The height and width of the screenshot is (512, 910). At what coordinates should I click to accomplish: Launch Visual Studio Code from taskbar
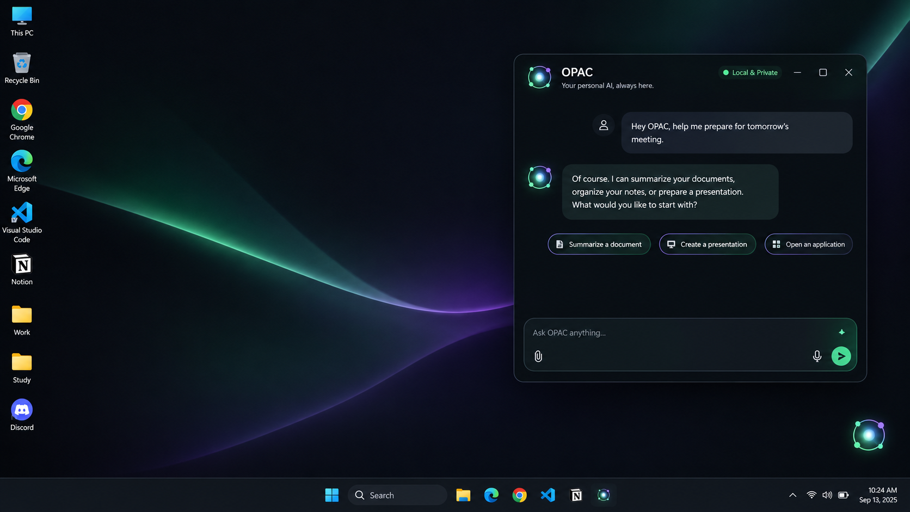tap(548, 495)
